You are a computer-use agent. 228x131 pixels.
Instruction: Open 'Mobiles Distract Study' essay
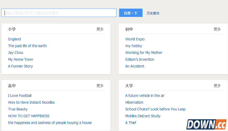pos(143,116)
